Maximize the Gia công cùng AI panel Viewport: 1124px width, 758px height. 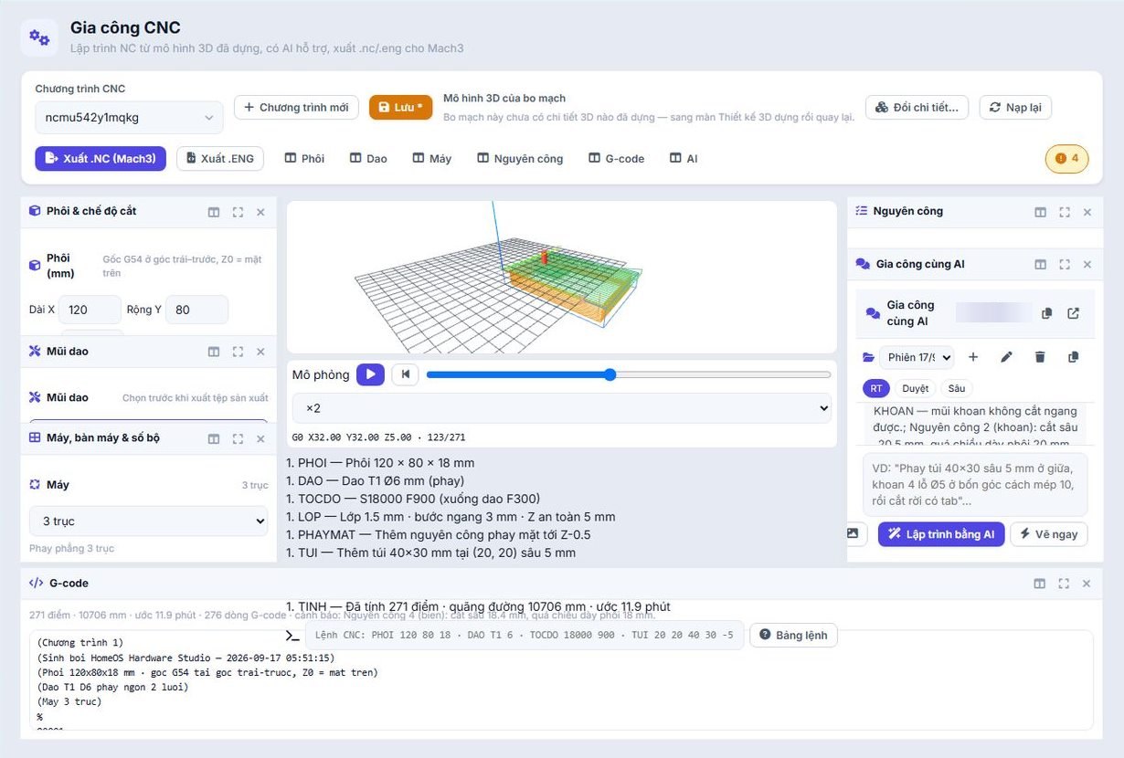coord(1065,265)
